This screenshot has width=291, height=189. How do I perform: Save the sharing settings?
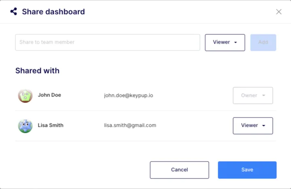click(x=247, y=170)
